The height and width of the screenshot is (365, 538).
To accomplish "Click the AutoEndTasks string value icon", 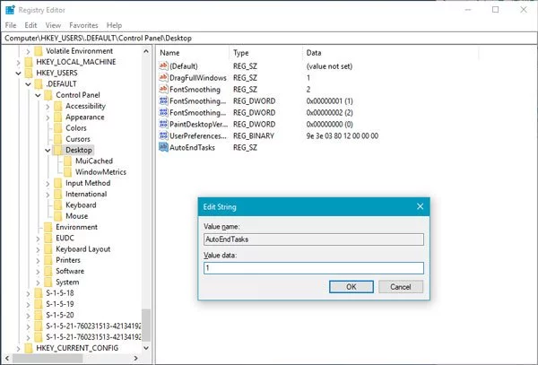I will (x=163, y=146).
